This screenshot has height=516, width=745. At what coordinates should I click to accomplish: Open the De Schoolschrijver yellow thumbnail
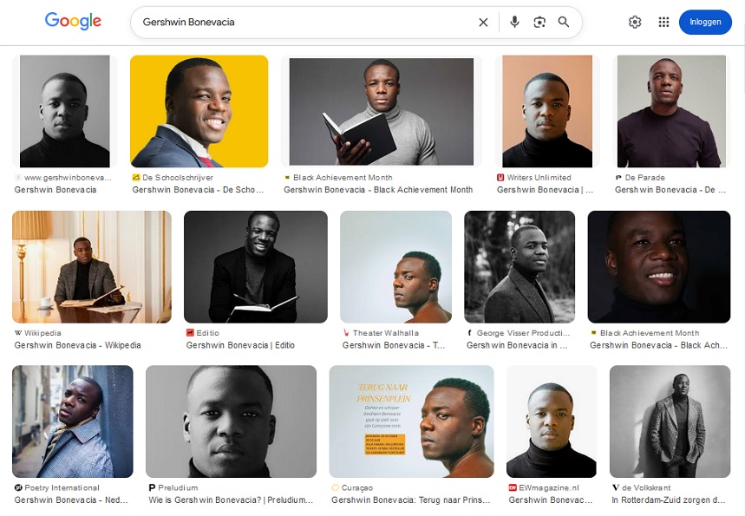199,111
